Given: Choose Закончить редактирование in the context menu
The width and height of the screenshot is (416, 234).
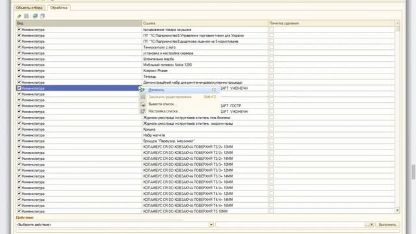Looking at the screenshot, I should pyautogui.click(x=180, y=97).
